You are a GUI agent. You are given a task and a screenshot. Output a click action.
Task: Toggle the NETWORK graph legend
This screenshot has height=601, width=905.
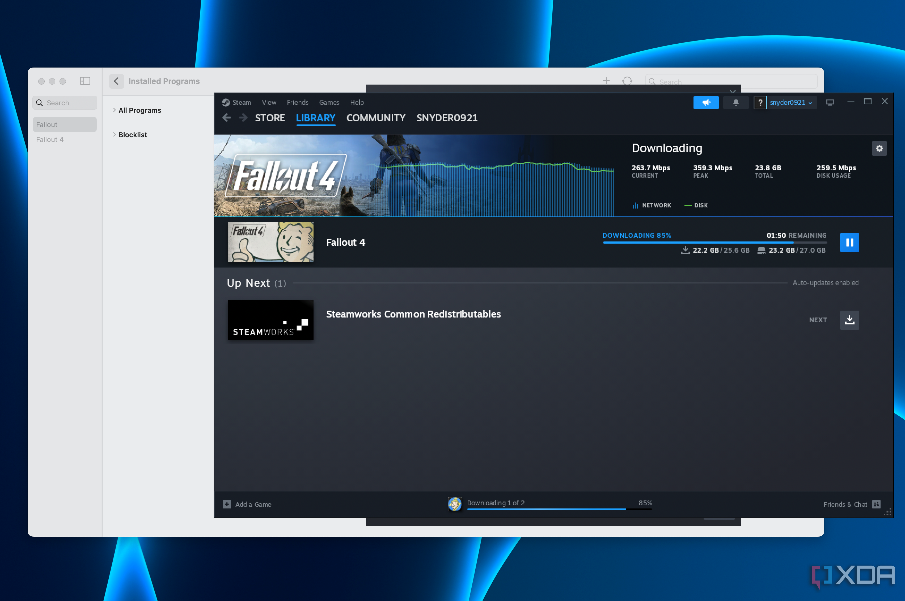pos(652,206)
